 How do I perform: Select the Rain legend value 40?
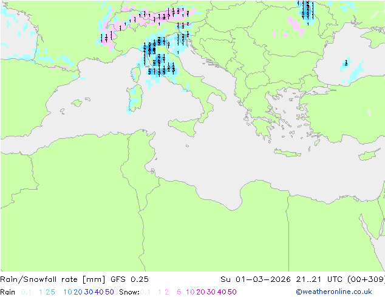99,292
